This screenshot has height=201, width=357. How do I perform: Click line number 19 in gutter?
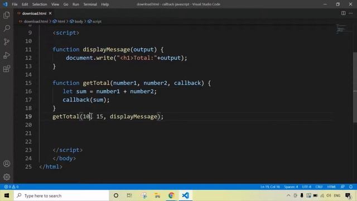[28, 117]
